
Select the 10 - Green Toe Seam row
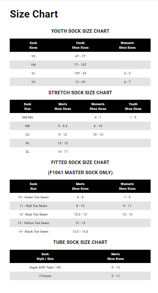pos(80,197)
